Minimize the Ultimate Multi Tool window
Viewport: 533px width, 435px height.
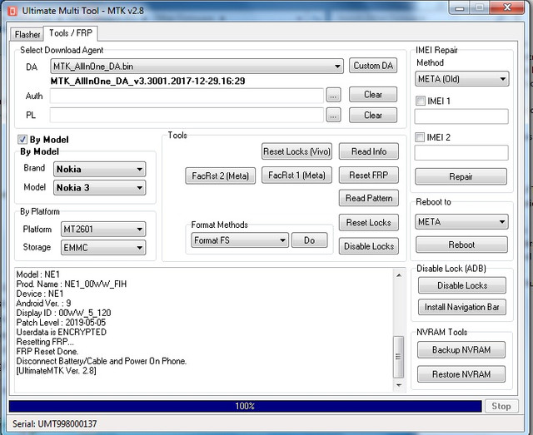pyautogui.click(x=460, y=7)
